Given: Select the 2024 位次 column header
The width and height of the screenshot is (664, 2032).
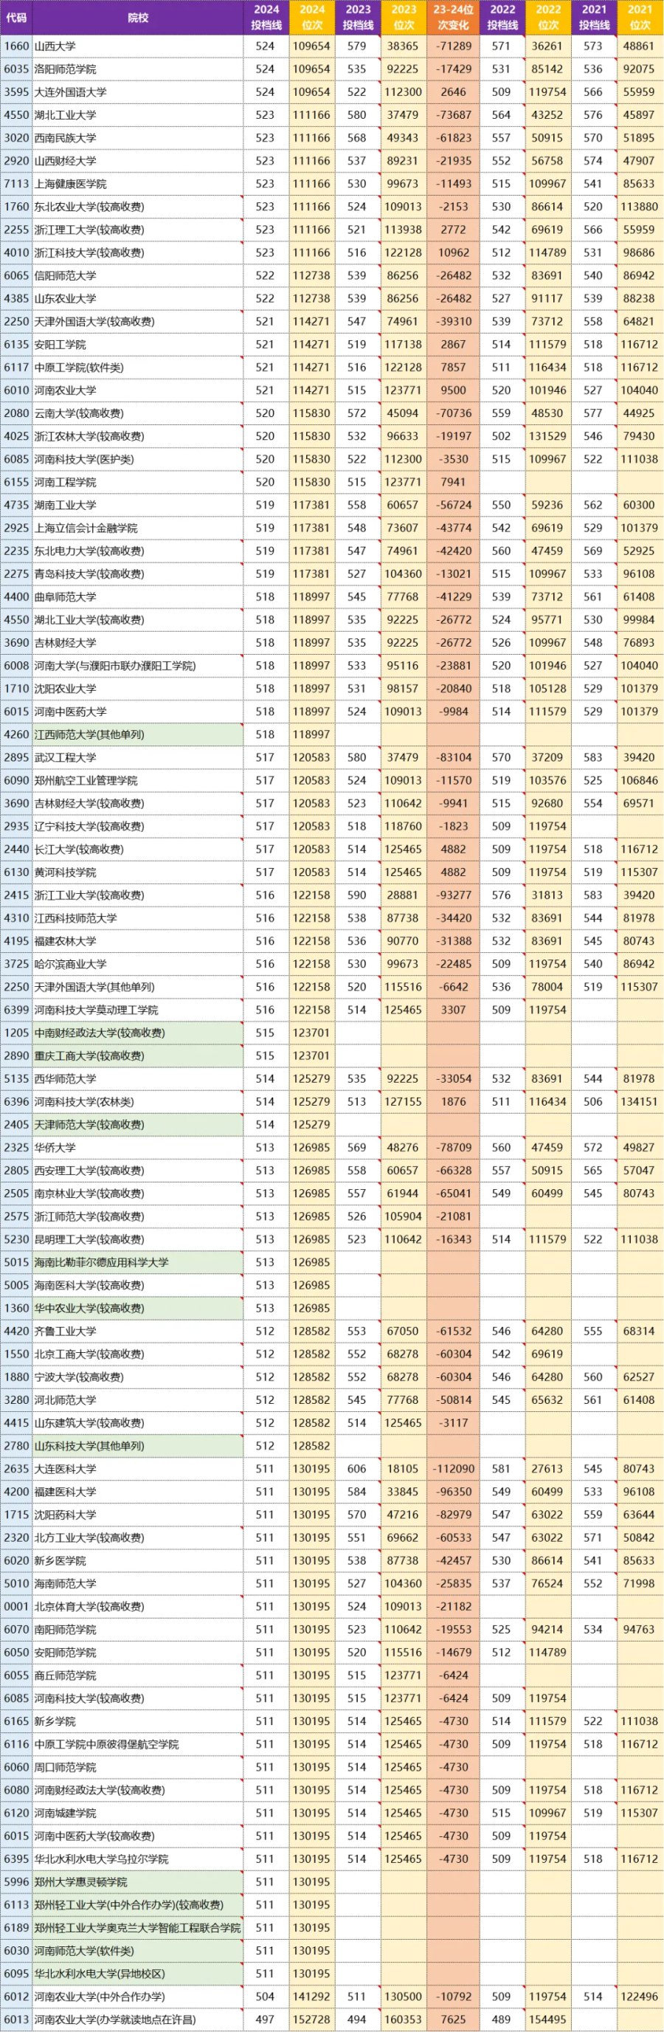Looking at the screenshot, I should [311, 18].
